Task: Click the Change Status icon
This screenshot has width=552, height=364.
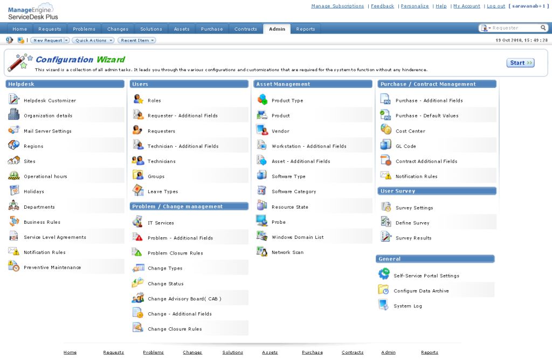Action: [138, 283]
